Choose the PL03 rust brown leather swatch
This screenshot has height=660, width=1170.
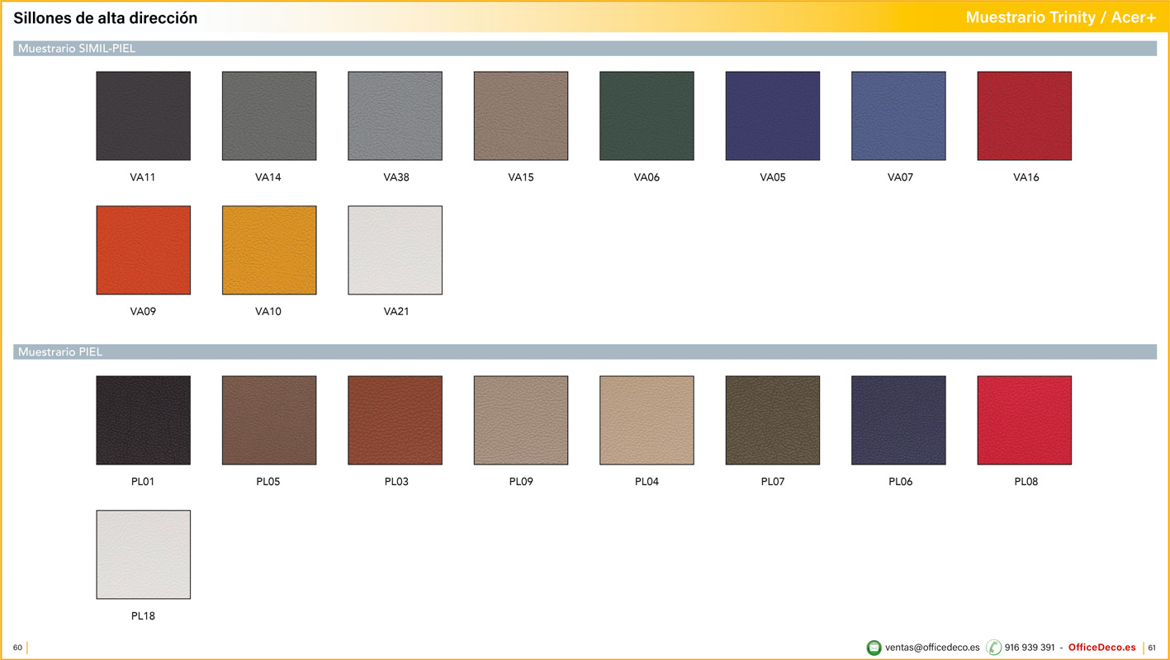click(x=395, y=420)
